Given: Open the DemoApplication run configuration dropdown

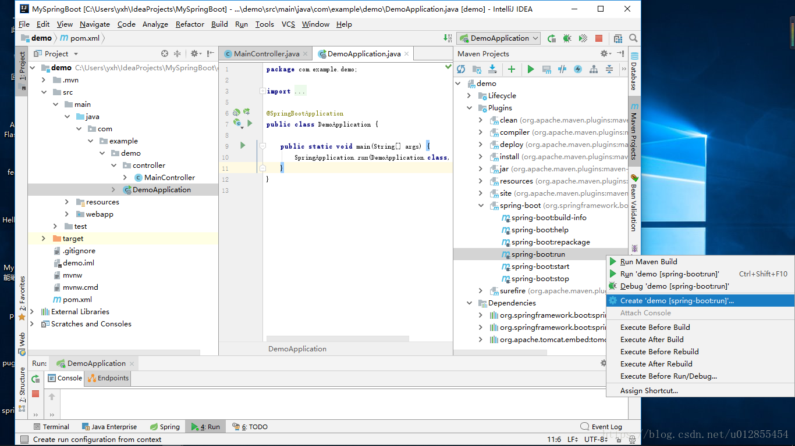Looking at the screenshot, I should click(x=499, y=38).
